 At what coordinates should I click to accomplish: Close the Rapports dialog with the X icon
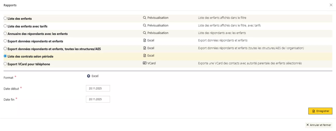pos(331,5)
